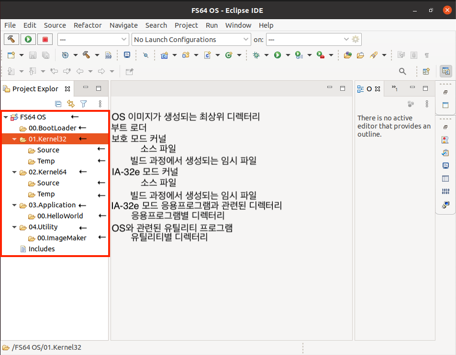
Task: Select the 00.ImageMaker folder
Action: click(x=62, y=238)
